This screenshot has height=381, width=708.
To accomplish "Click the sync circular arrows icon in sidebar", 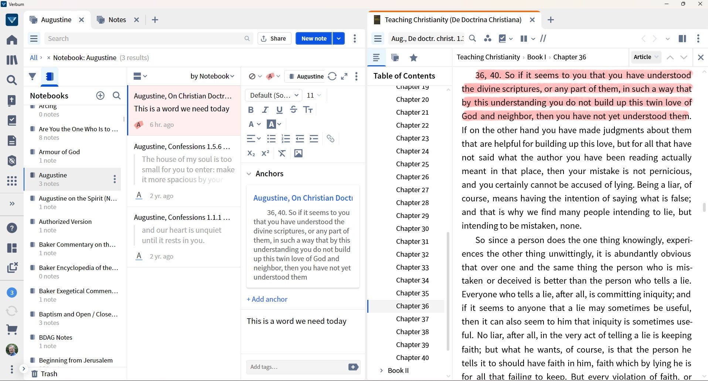I will (x=12, y=311).
